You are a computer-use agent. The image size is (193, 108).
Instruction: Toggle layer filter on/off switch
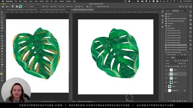coord(188,60)
